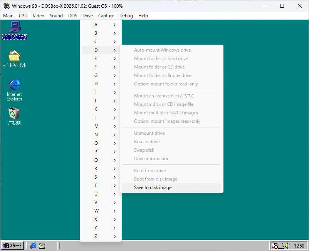309x251 pixels.
Task: Open the Debug menu
Action: (126, 16)
